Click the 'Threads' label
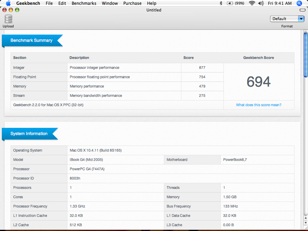Viewport: 308px width, 231px height. coord(173,188)
